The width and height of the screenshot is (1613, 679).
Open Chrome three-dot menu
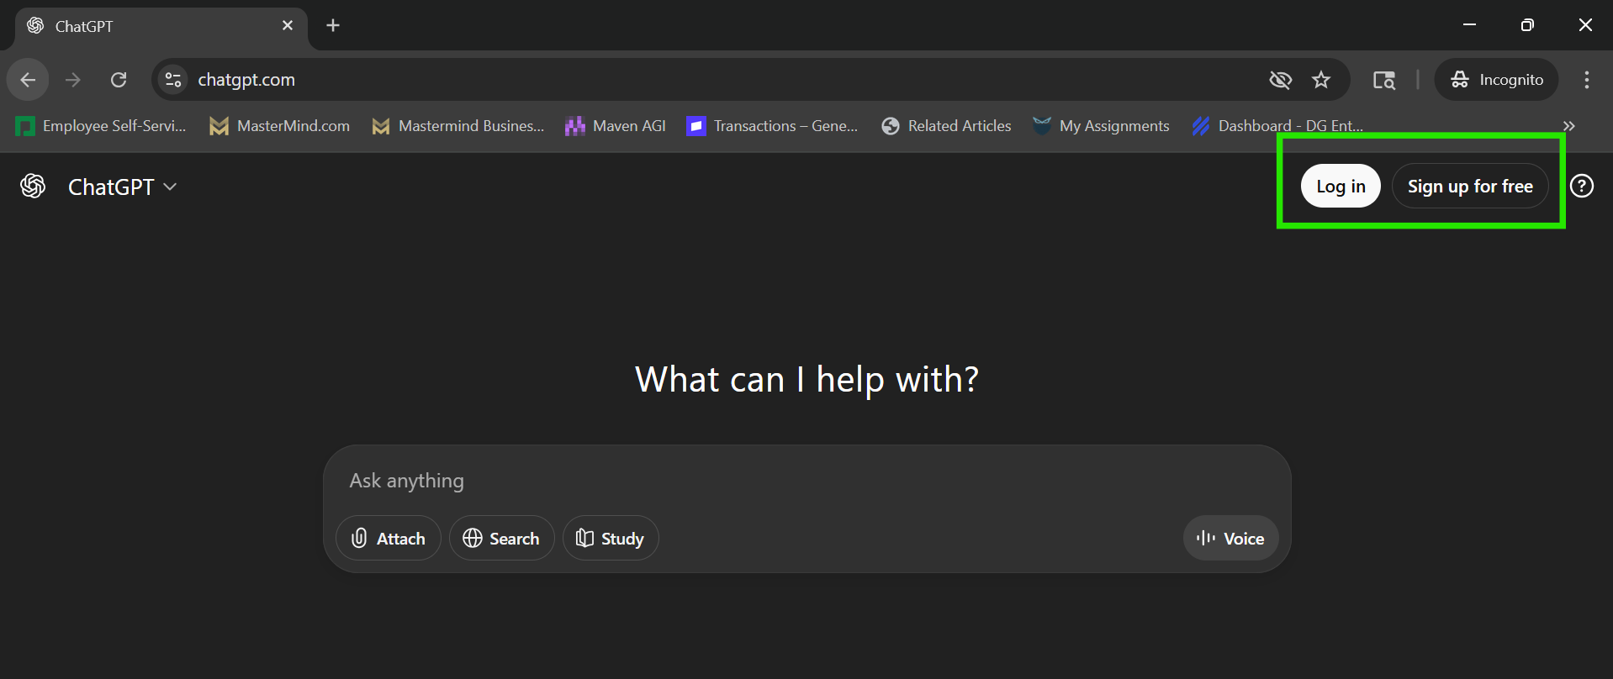pos(1587,80)
